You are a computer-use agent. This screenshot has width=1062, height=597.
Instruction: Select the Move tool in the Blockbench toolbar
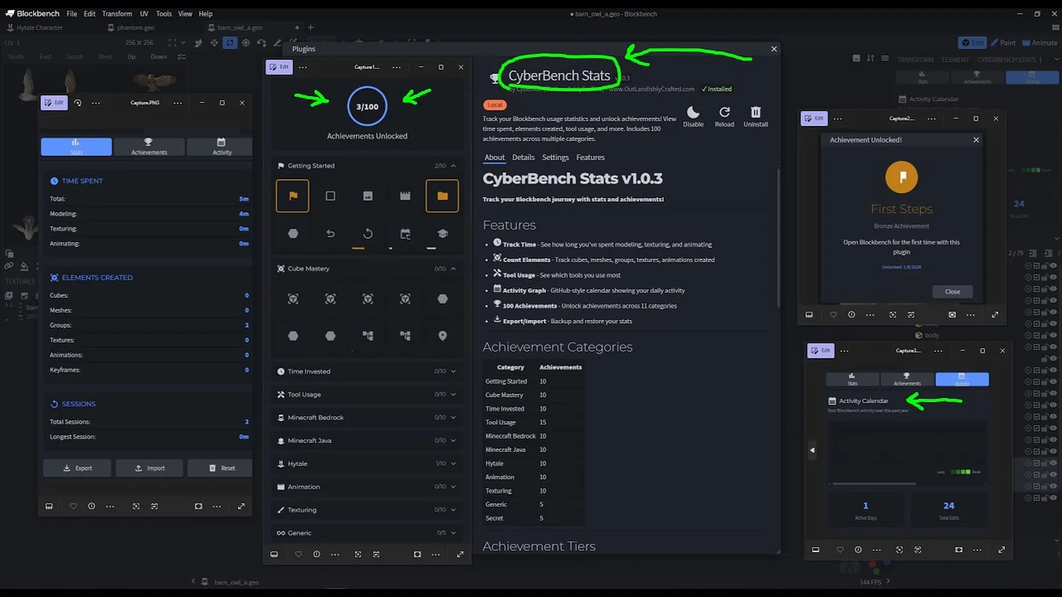(214, 42)
